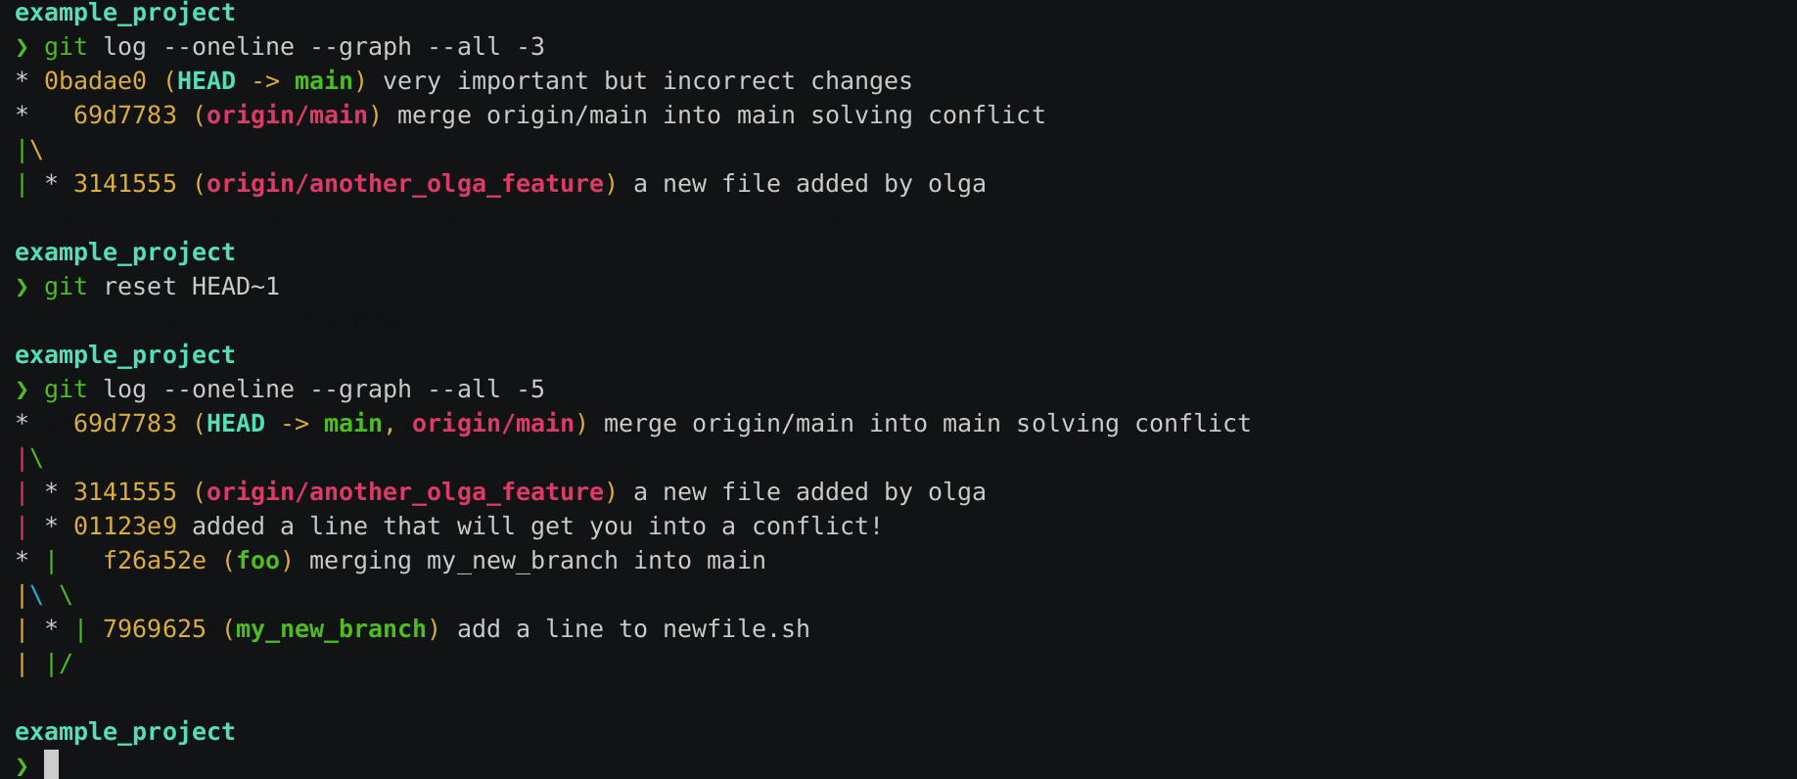The height and width of the screenshot is (779, 1797).
Task: Click the foo branch label
Action: click(258, 561)
